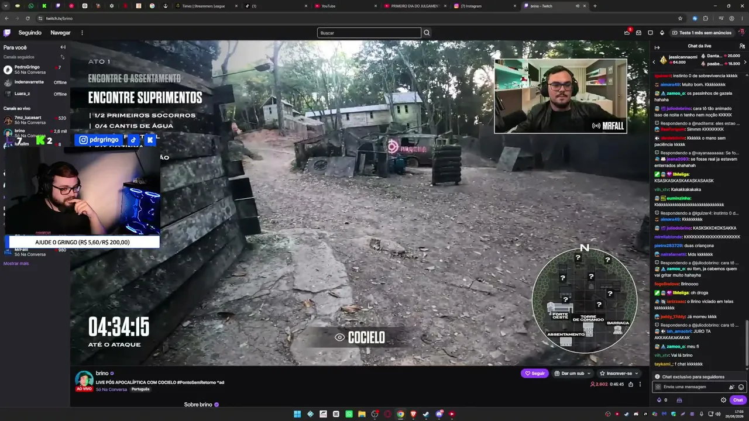Viewport: 749px width, 421px height.
Task: Open the Navegar page
Action: point(60,33)
